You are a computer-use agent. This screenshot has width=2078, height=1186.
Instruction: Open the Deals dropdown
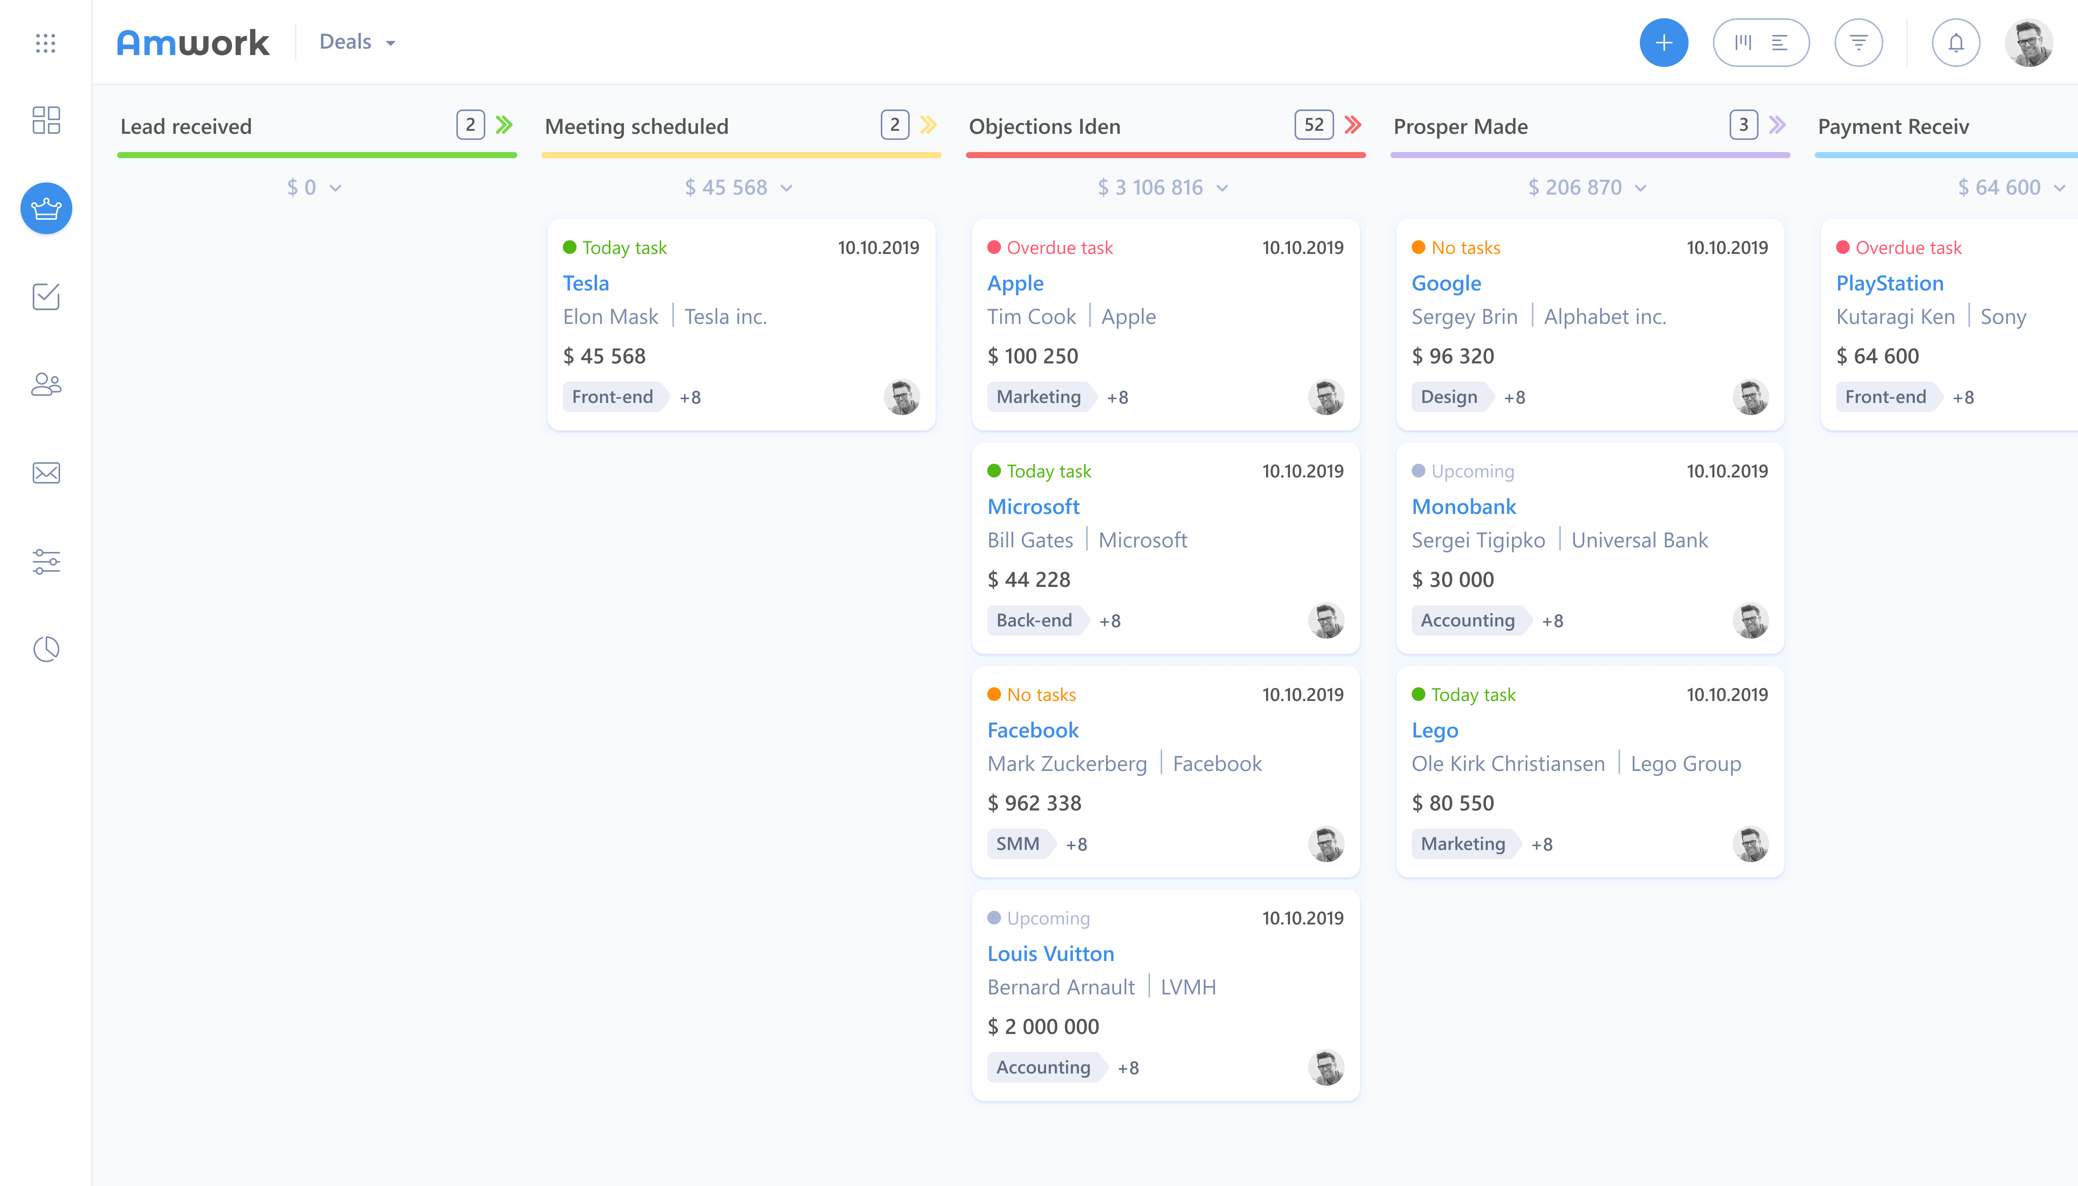tap(357, 41)
